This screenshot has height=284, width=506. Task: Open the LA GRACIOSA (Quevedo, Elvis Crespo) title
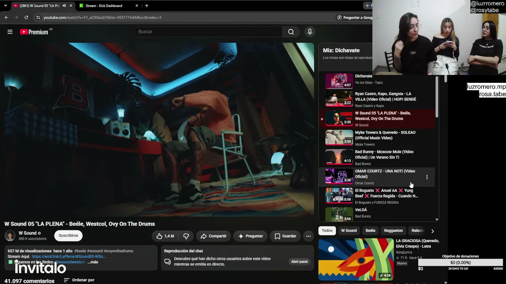coord(417,243)
